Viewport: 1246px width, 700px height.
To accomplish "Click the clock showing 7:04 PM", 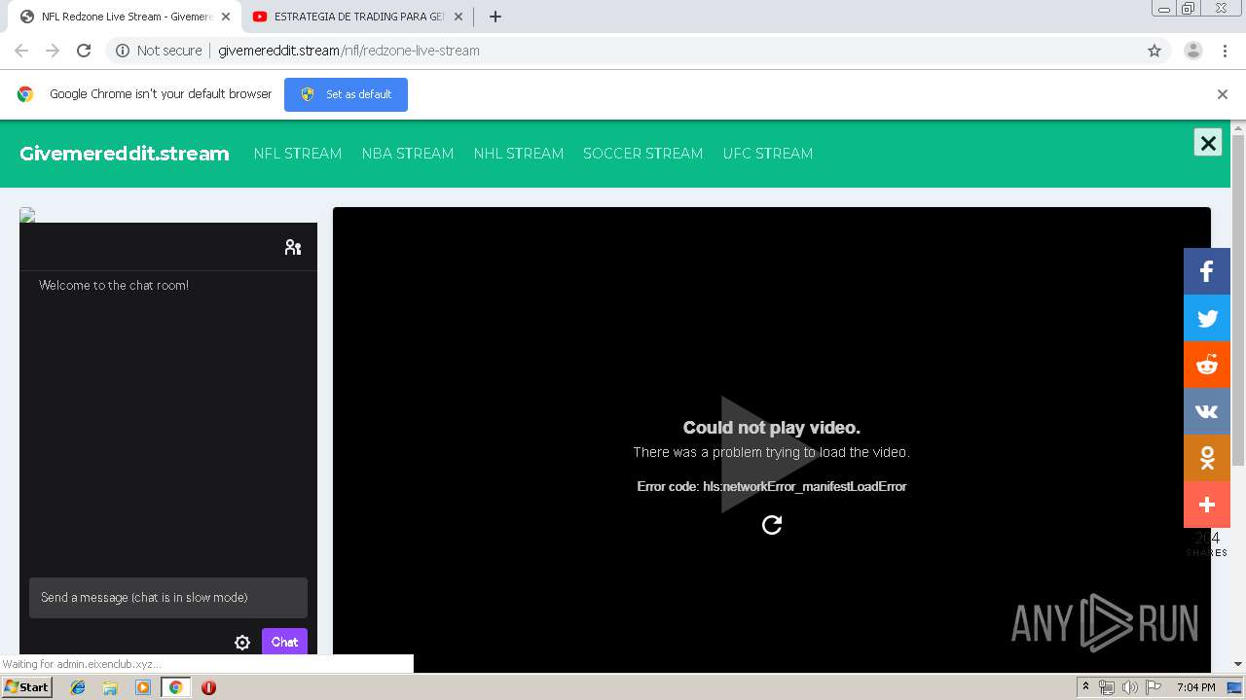I will coord(1196,687).
